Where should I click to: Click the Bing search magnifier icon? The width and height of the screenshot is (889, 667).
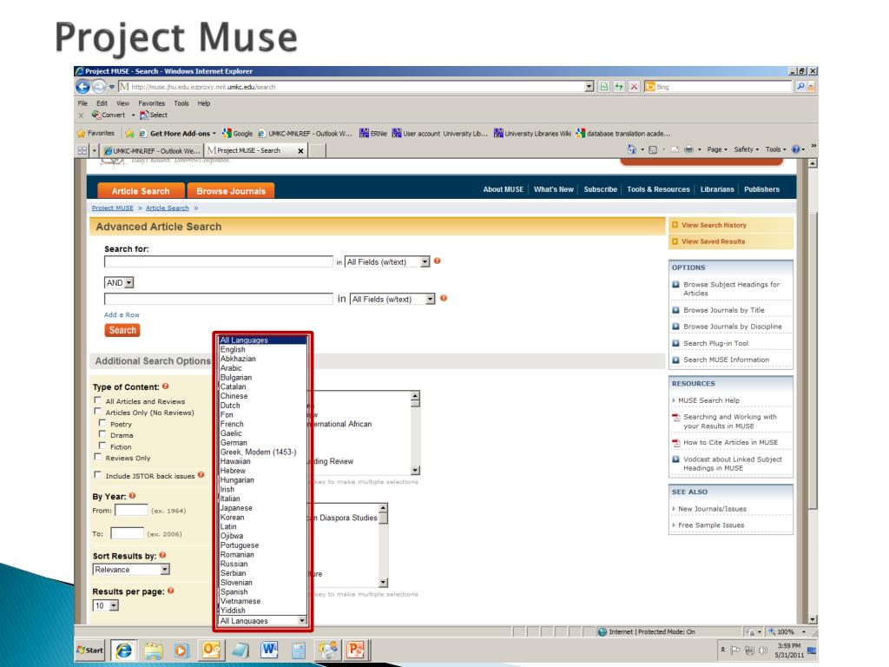click(x=800, y=87)
